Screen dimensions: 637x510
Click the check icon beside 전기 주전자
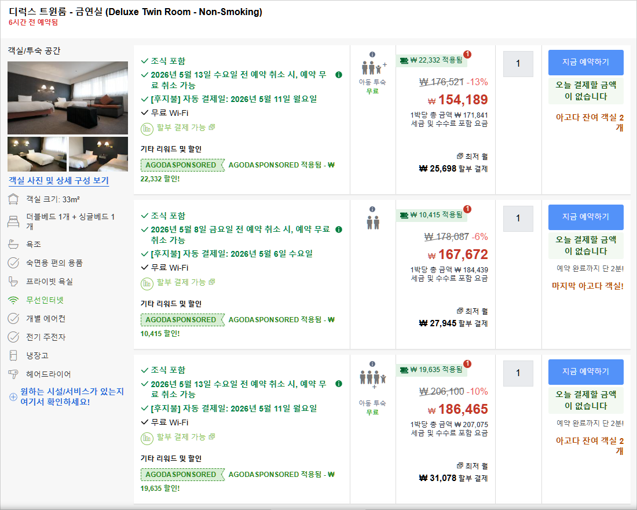click(13, 337)
